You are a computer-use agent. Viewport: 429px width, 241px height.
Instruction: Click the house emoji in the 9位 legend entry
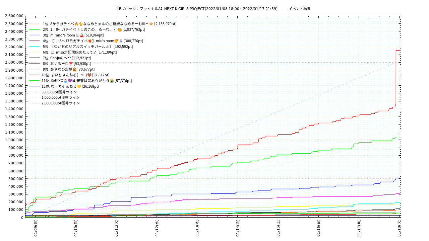coord(74,69)
